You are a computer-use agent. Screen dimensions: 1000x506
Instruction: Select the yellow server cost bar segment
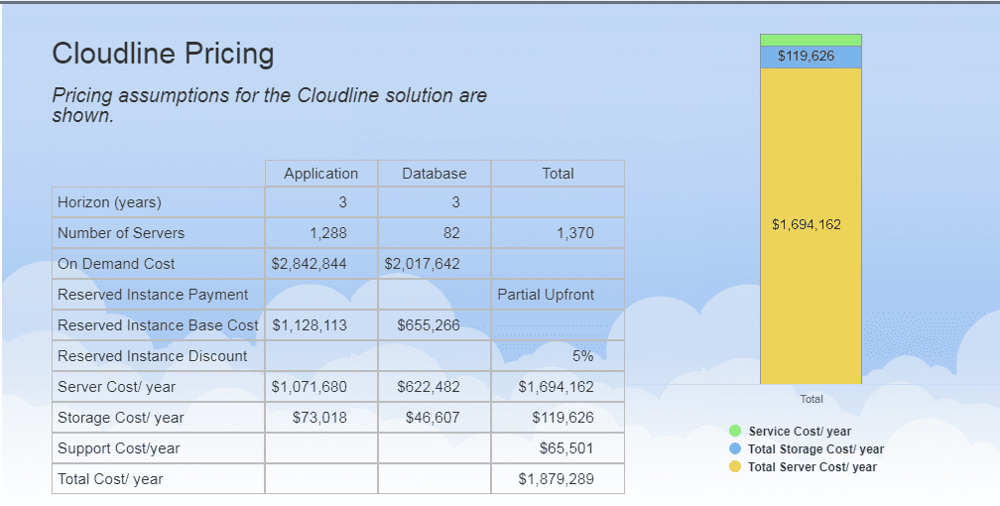click(811, 225)
